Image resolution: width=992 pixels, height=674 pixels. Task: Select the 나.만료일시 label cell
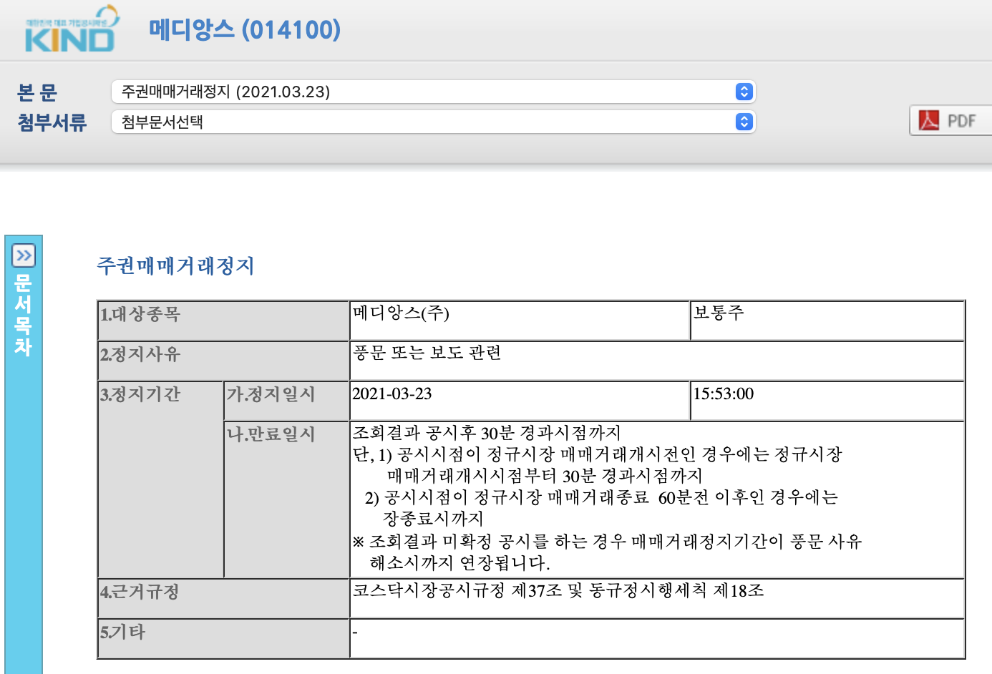point(286,499)
